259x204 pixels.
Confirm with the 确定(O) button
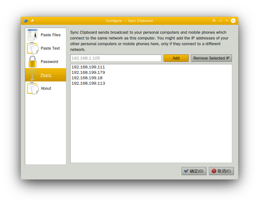194,171
